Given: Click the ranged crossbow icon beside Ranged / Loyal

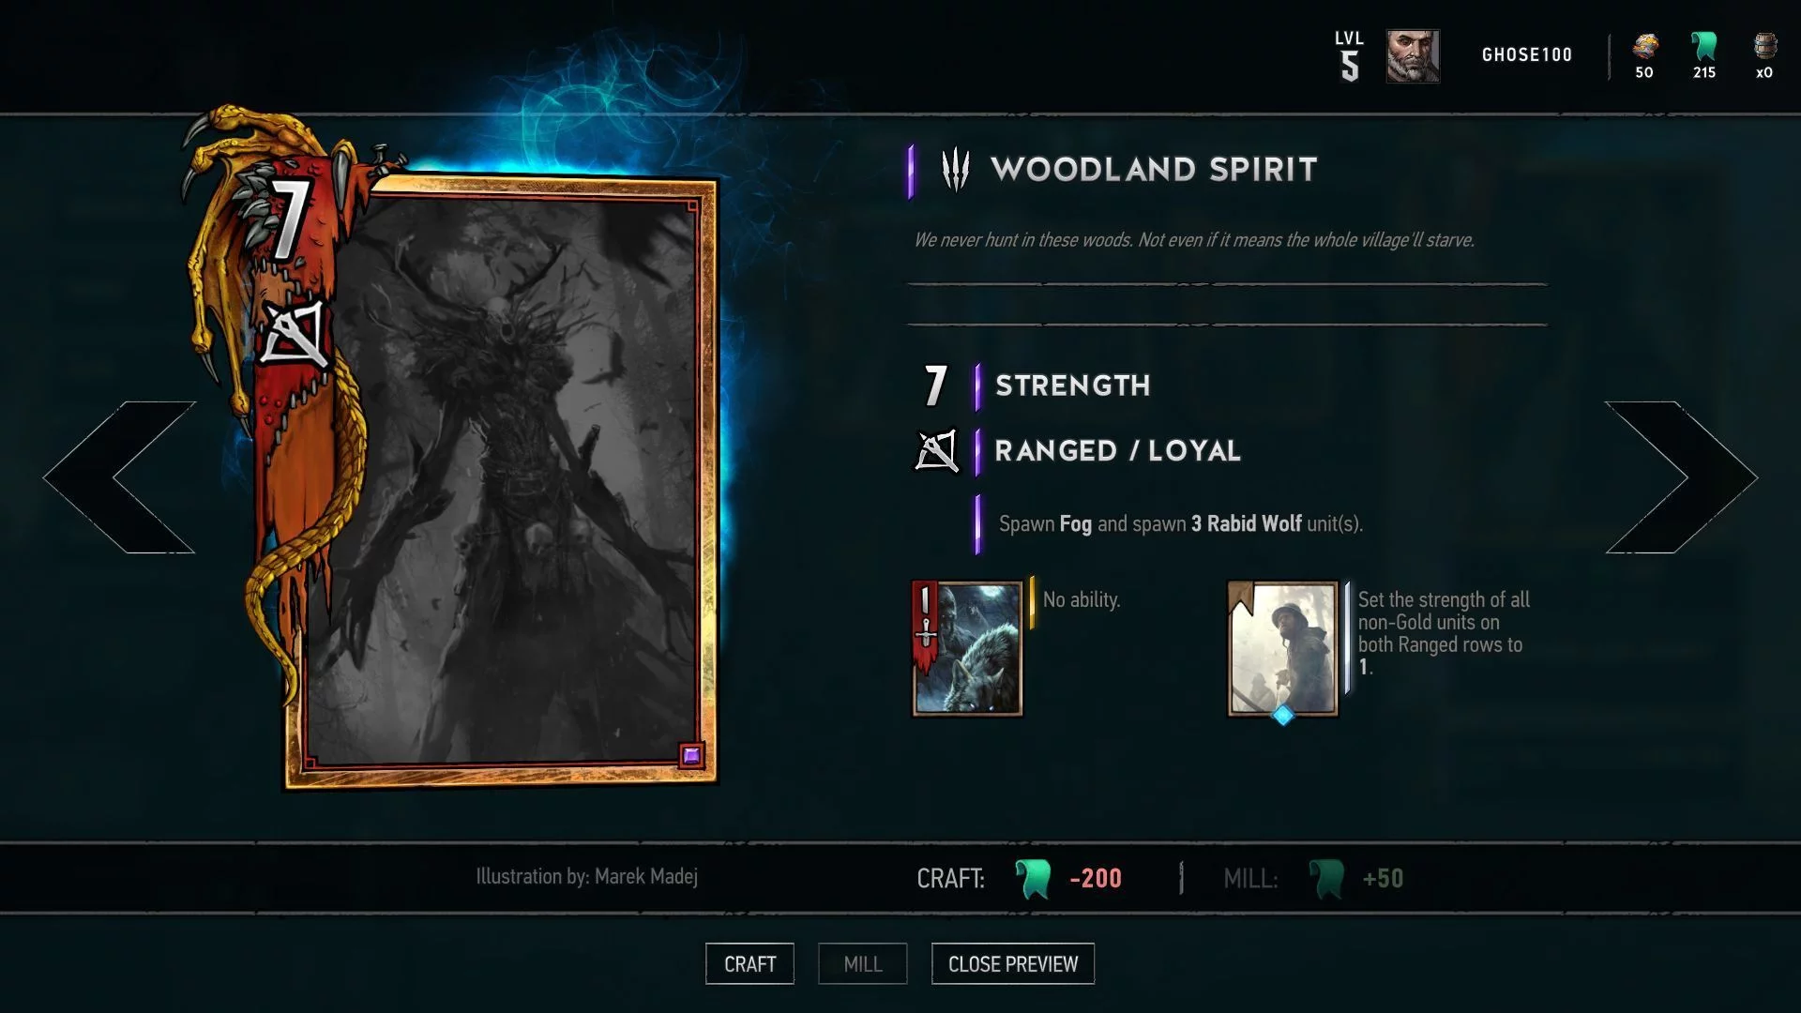Looking at the screenshot, I should point(936,451).
